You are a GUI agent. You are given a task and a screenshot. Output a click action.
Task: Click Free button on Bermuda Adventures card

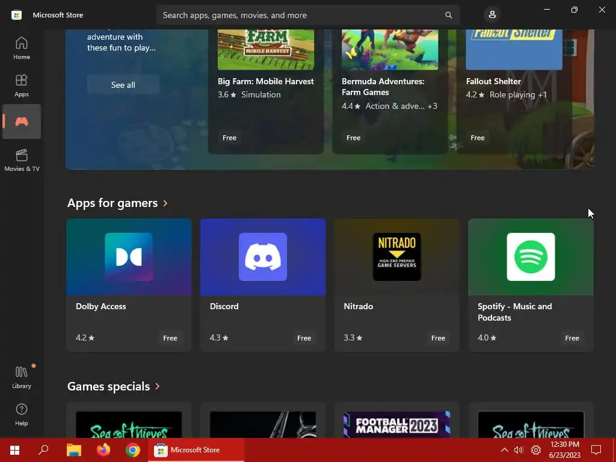coord(353,138)
